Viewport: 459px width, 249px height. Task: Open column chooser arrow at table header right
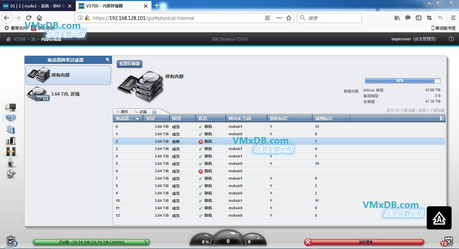pos(442,118)
